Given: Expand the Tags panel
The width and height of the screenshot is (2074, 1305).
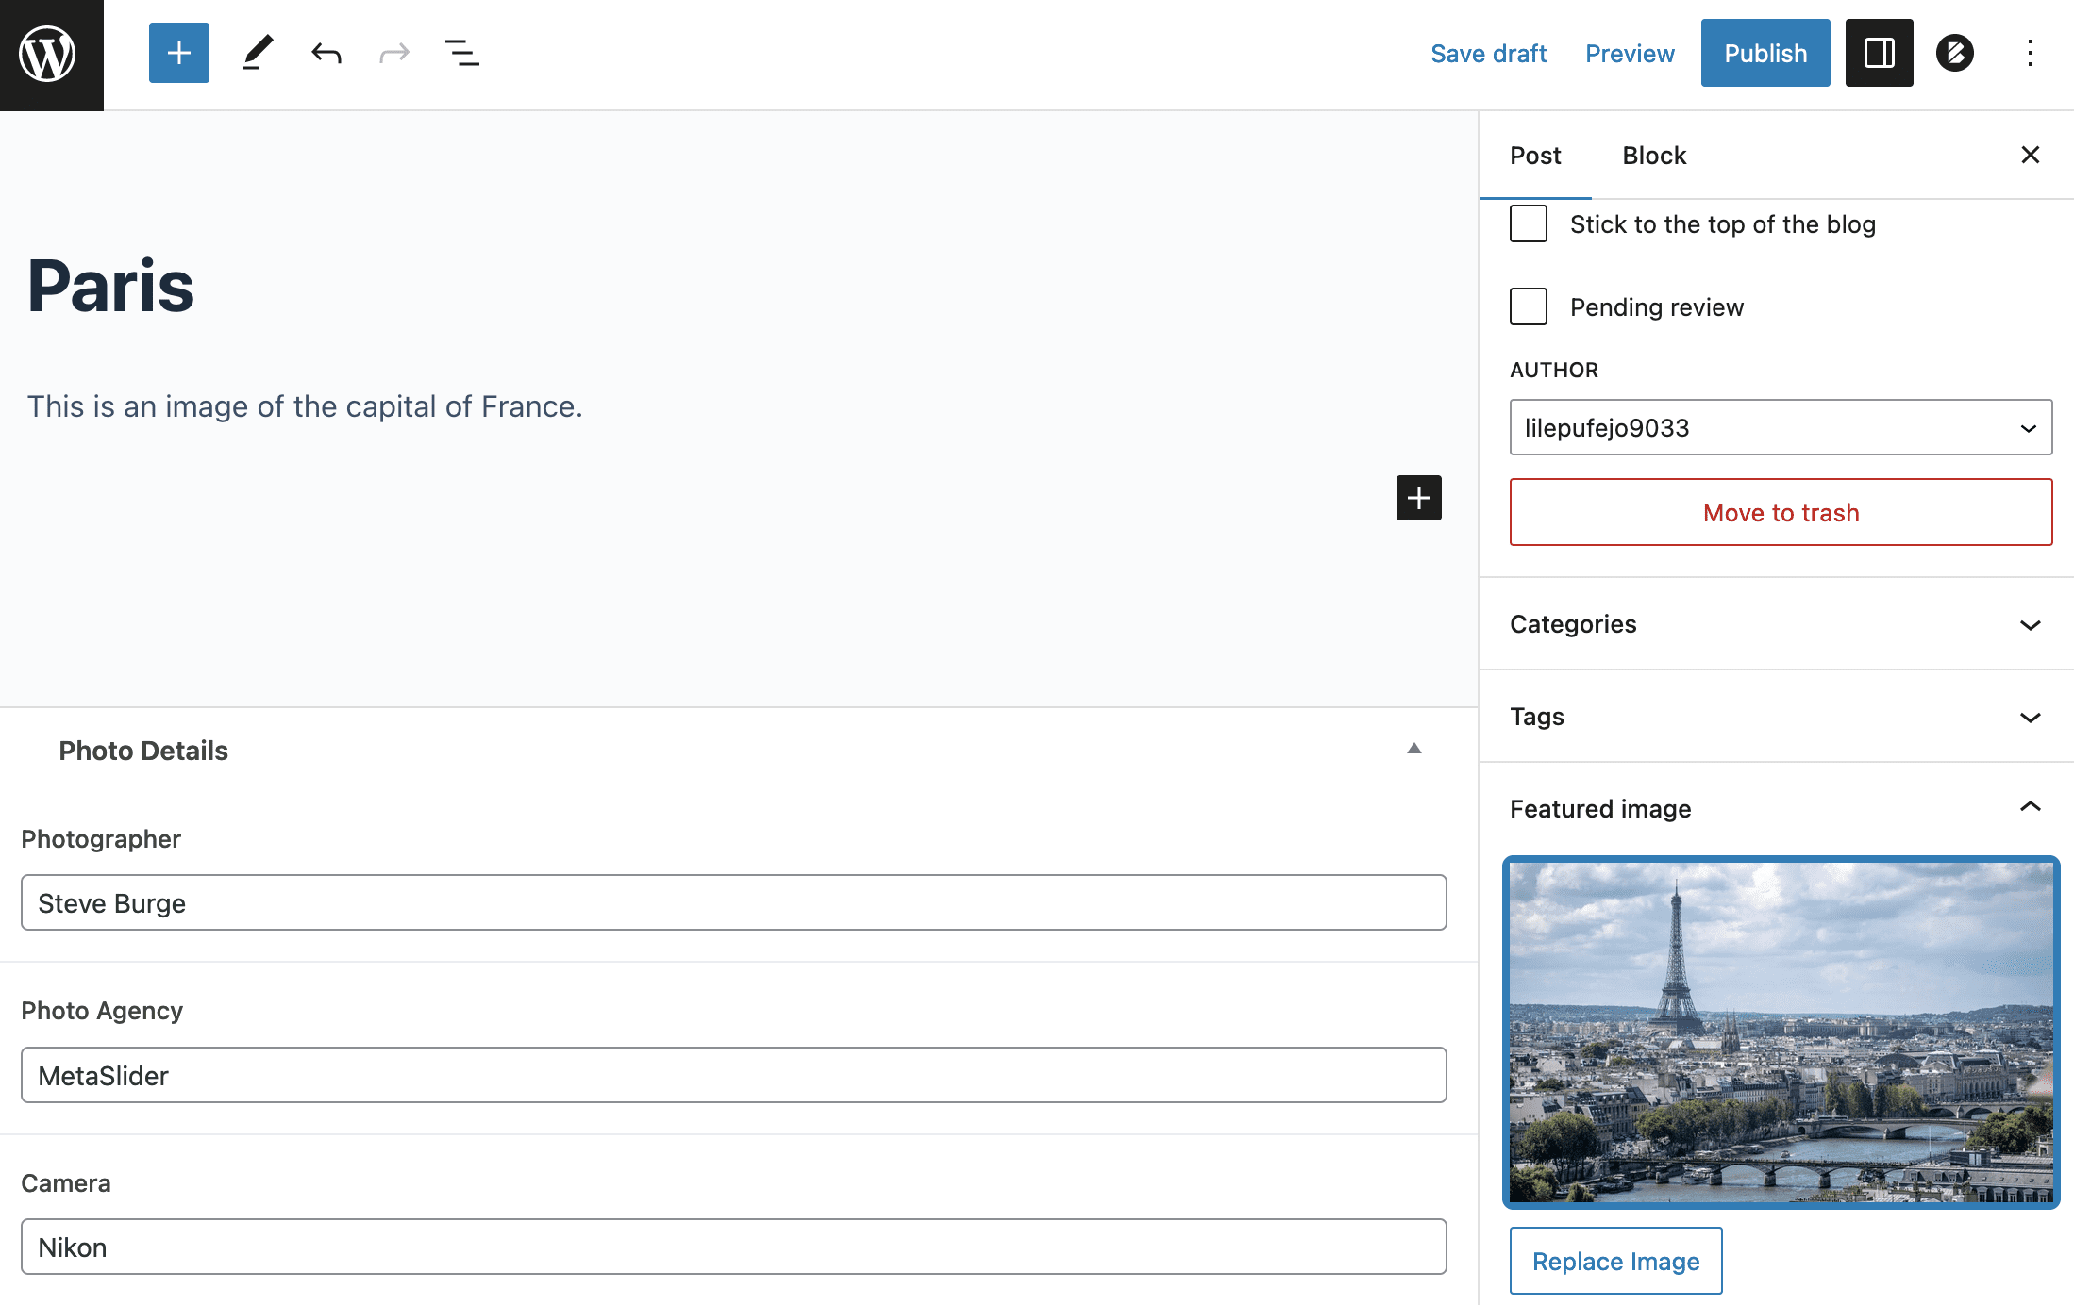Looking at the screenshot, I should point(1776,717).
